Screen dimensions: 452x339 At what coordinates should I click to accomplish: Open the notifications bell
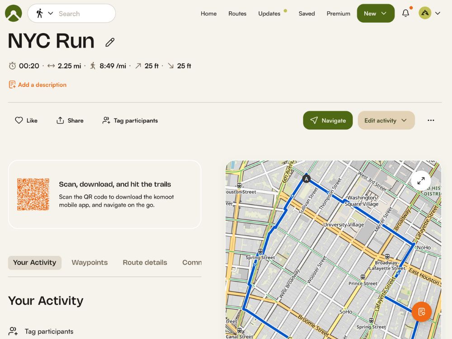[x=405, y=14]
